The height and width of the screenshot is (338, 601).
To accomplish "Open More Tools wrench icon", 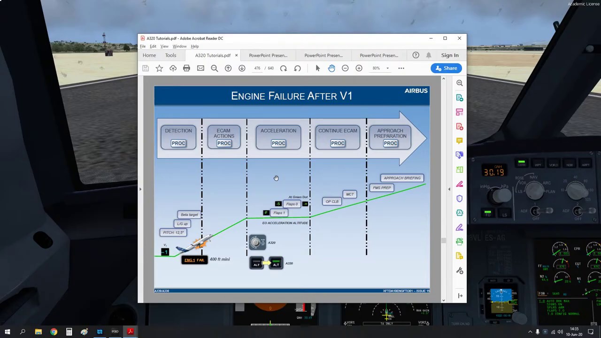I will coord(460,271).
